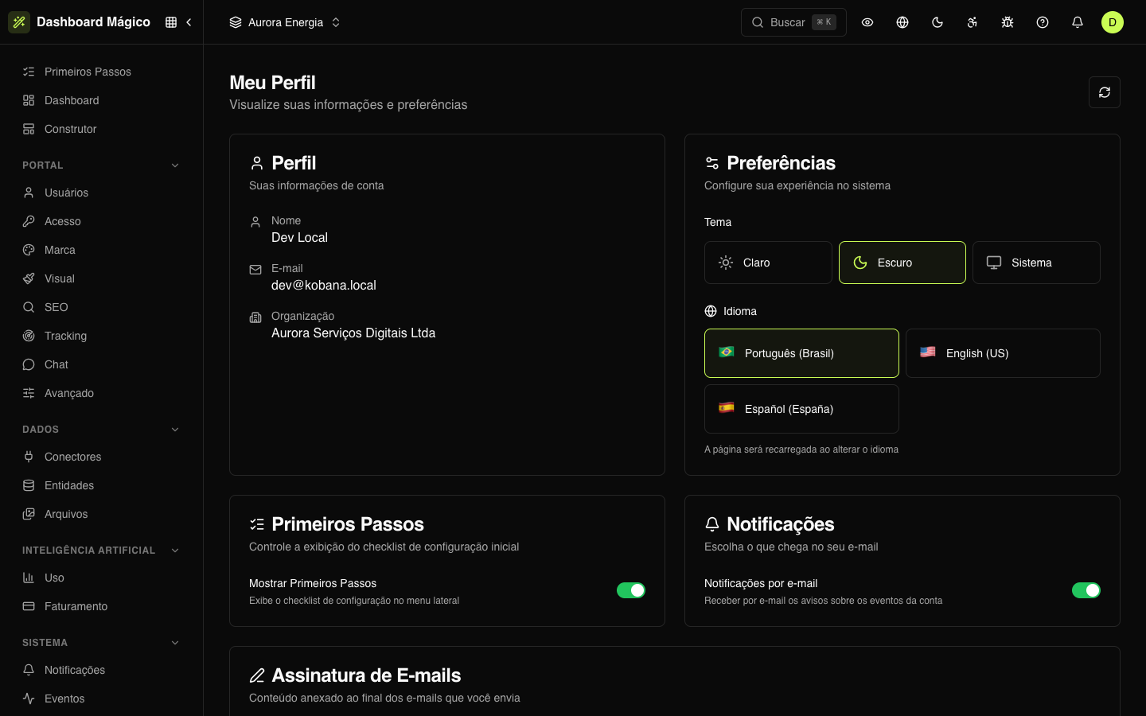The height and width of the screenshot is (716, 1146).
Task: Open Usuários in the sidebar
Action: click(101, 193)
